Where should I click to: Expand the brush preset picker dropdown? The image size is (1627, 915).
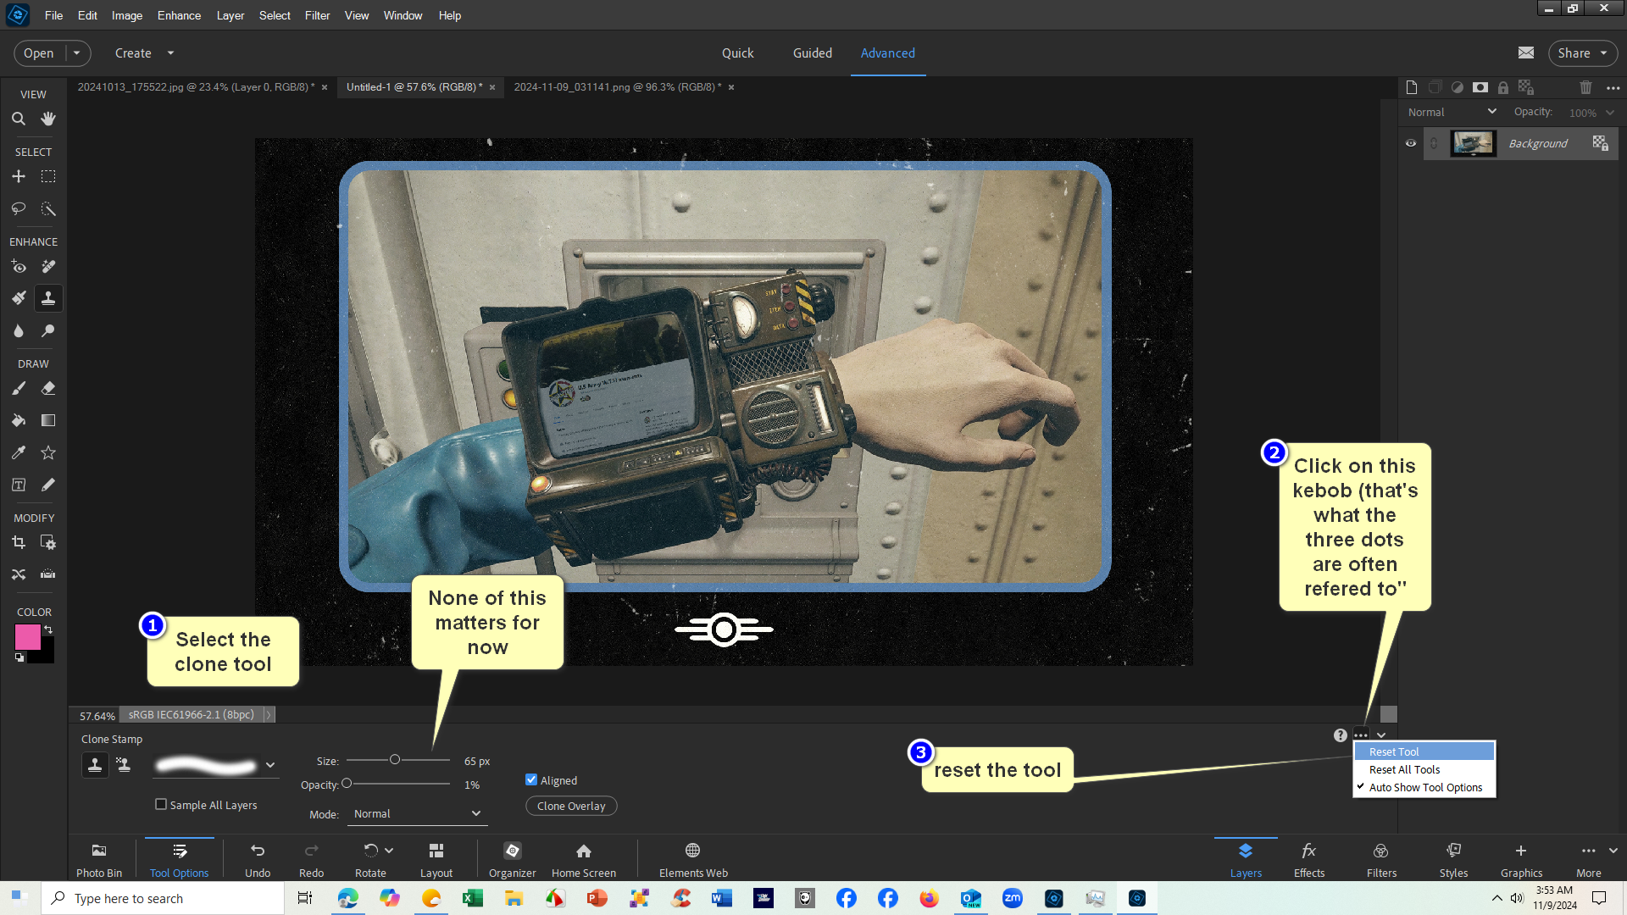tap(270, 765)
